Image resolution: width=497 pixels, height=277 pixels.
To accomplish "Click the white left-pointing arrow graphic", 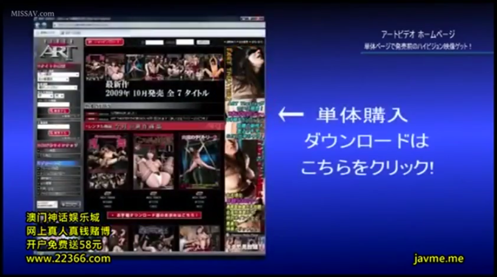I will (291, 115).
